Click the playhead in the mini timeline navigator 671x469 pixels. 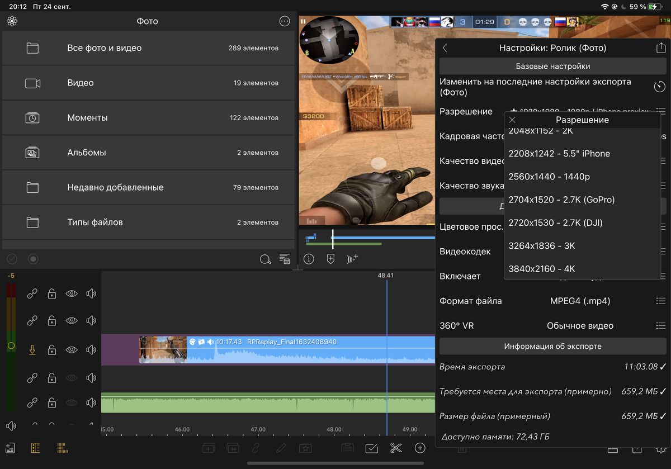point(333,239)
